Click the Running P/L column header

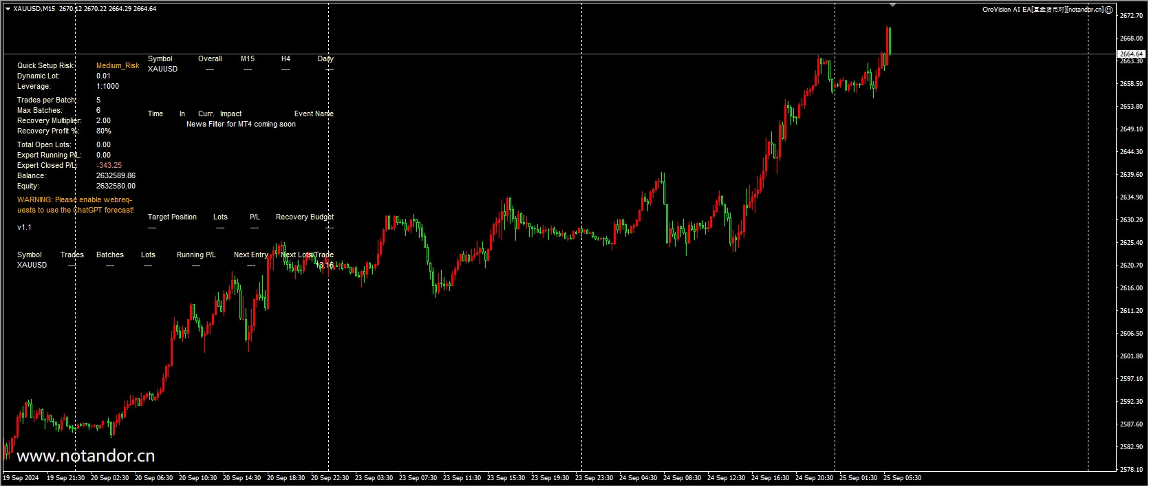pyautogui.click(x=196, y=255)
